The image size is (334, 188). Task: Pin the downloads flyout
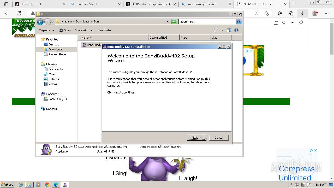(301, 23)
